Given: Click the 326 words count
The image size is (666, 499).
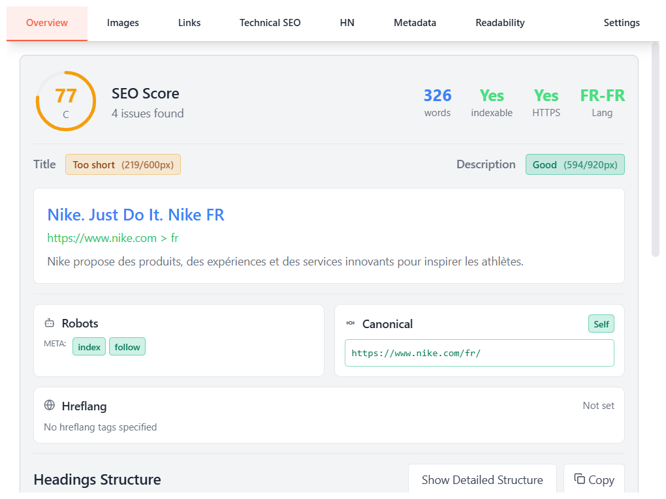Looking at the screenshot, I should [x=437, y=95].
